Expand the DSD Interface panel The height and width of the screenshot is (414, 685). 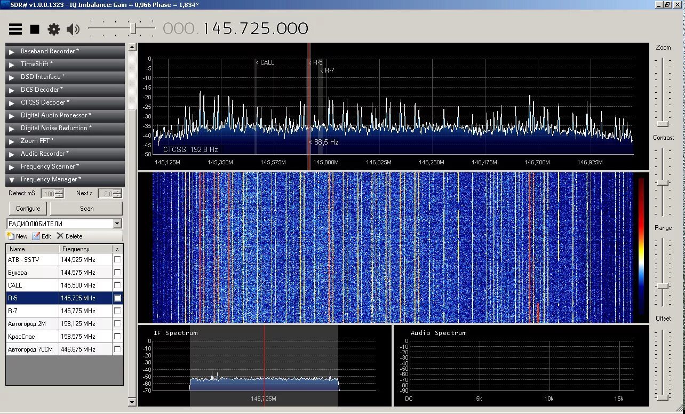[65, 77]
